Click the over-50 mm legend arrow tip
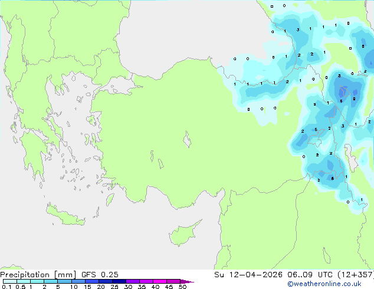 point(187,281)
